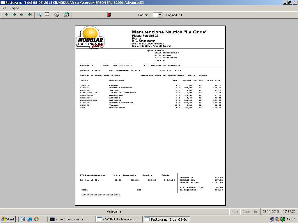Launch Internet Explorer from quick launch

[x=29, y=219]
